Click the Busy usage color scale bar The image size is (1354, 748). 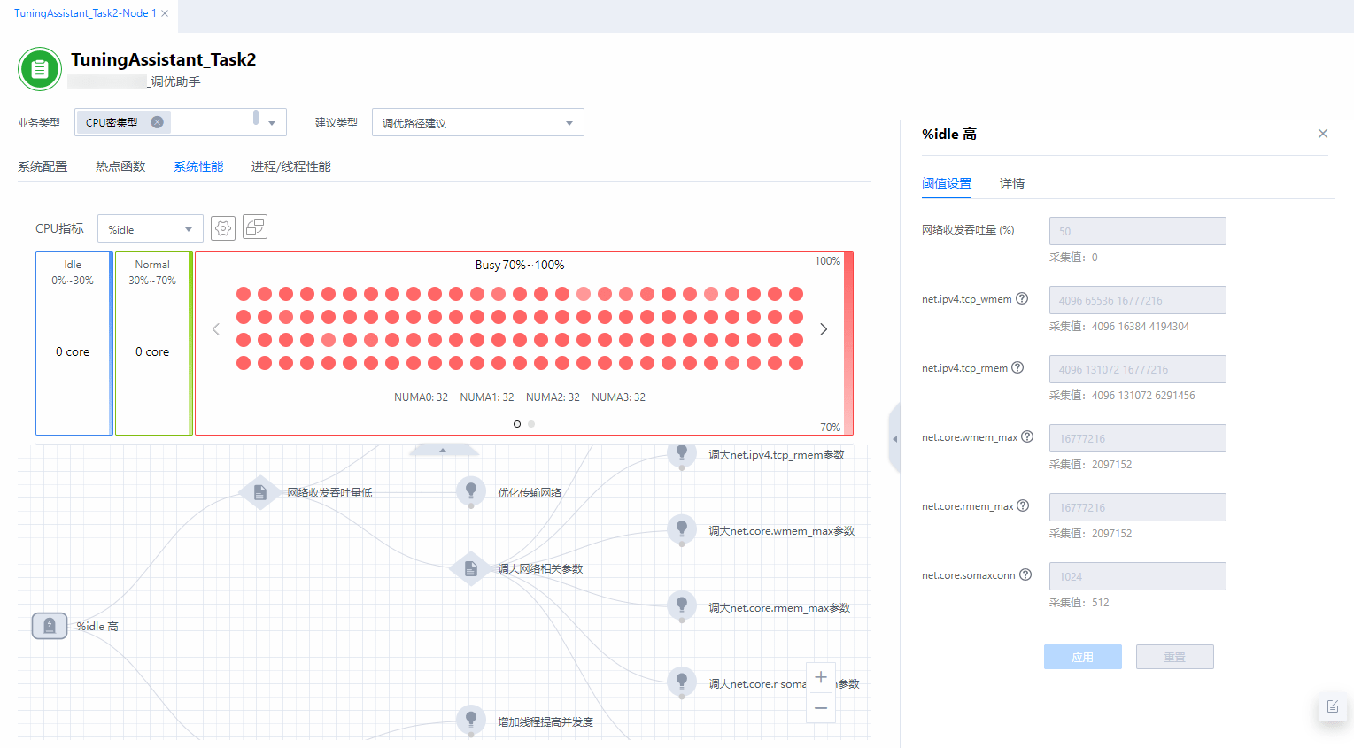pos(848,343)
